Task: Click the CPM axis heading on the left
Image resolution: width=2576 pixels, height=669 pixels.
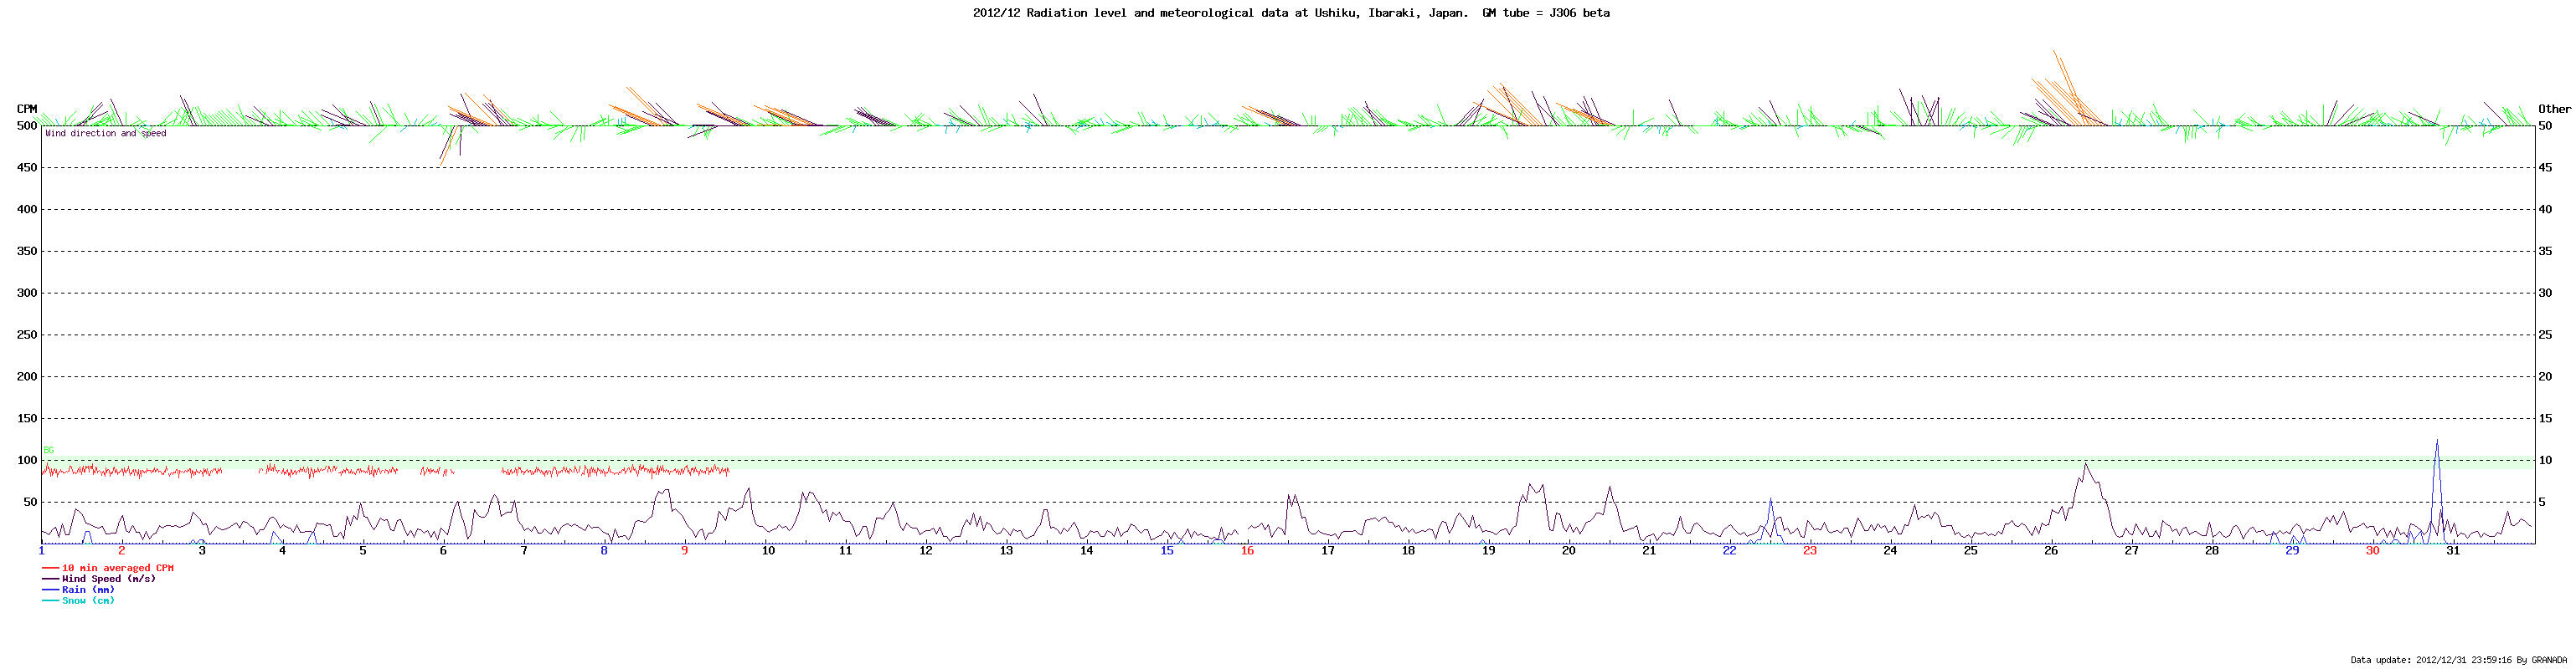Action: [x=27, y=109]
